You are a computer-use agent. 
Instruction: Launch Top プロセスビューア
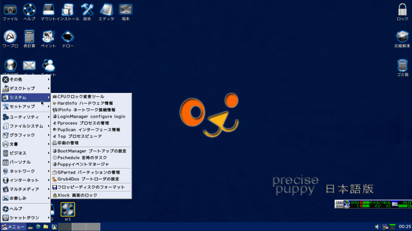(x=92, y=136)
